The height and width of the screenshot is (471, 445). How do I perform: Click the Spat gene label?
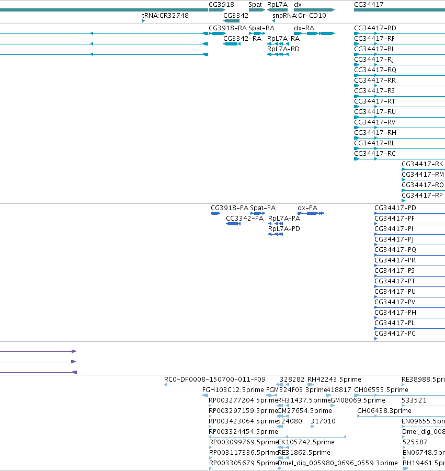(x=255, y=5)
